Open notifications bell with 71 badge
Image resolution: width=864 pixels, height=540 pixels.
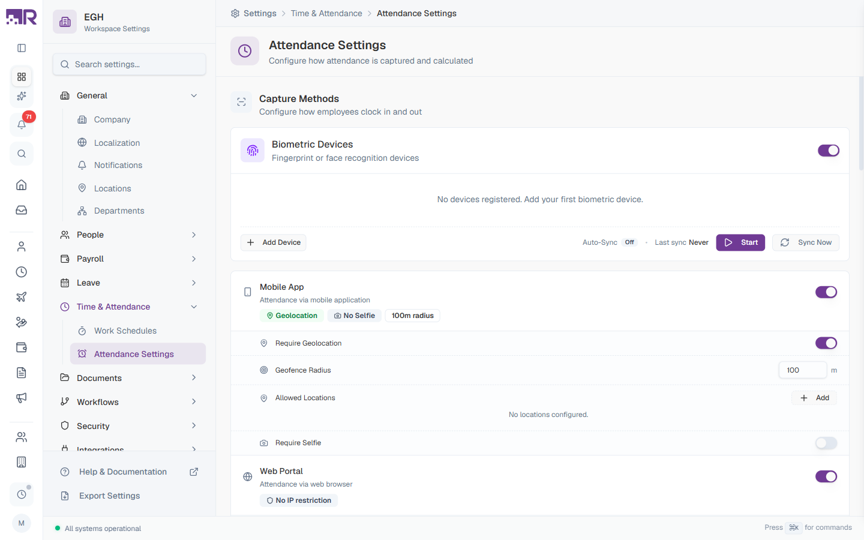click(x=22, y=124)
